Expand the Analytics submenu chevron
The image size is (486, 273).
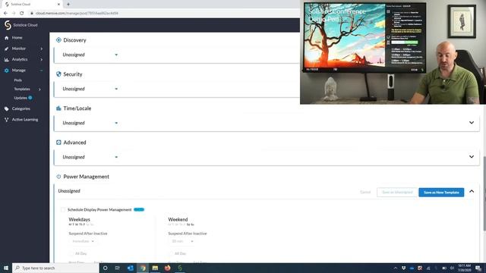(x=42, y=60)
